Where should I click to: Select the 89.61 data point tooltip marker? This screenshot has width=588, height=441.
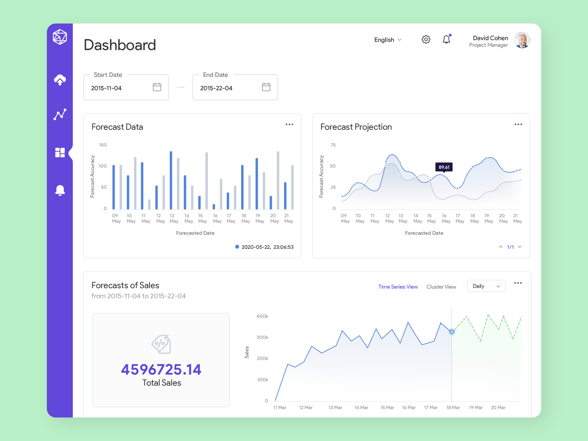coord(444,167)
